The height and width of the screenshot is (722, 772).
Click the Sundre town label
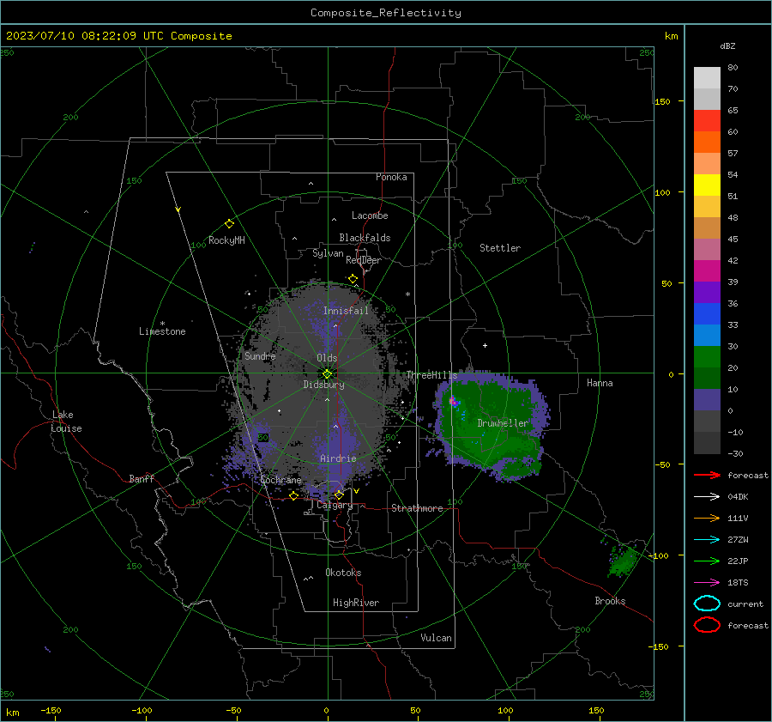(x=260, y=355)
